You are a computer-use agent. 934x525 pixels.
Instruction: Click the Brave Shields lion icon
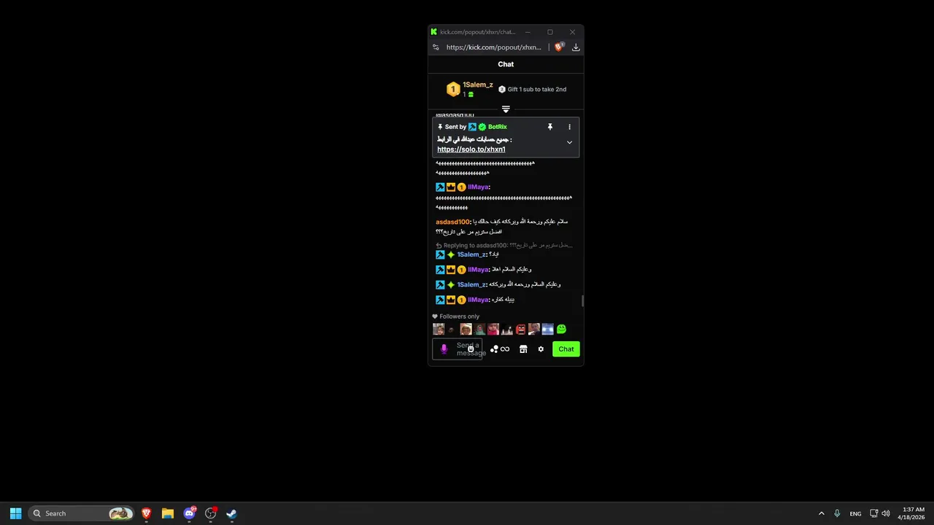(x=559, y=47)
